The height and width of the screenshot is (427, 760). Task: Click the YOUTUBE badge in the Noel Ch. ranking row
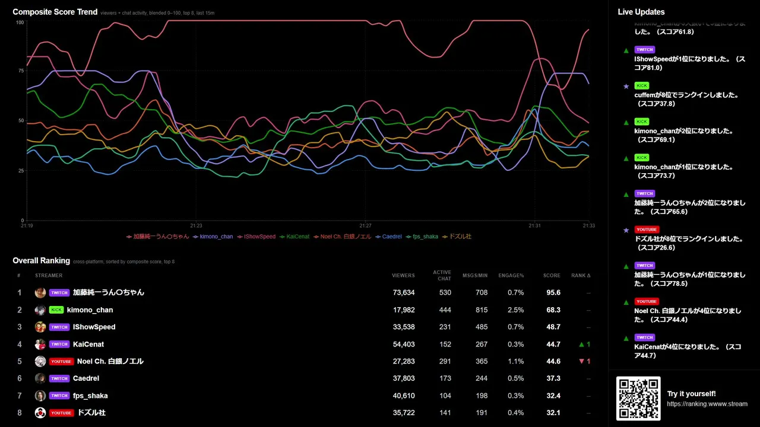pos(61,361)
